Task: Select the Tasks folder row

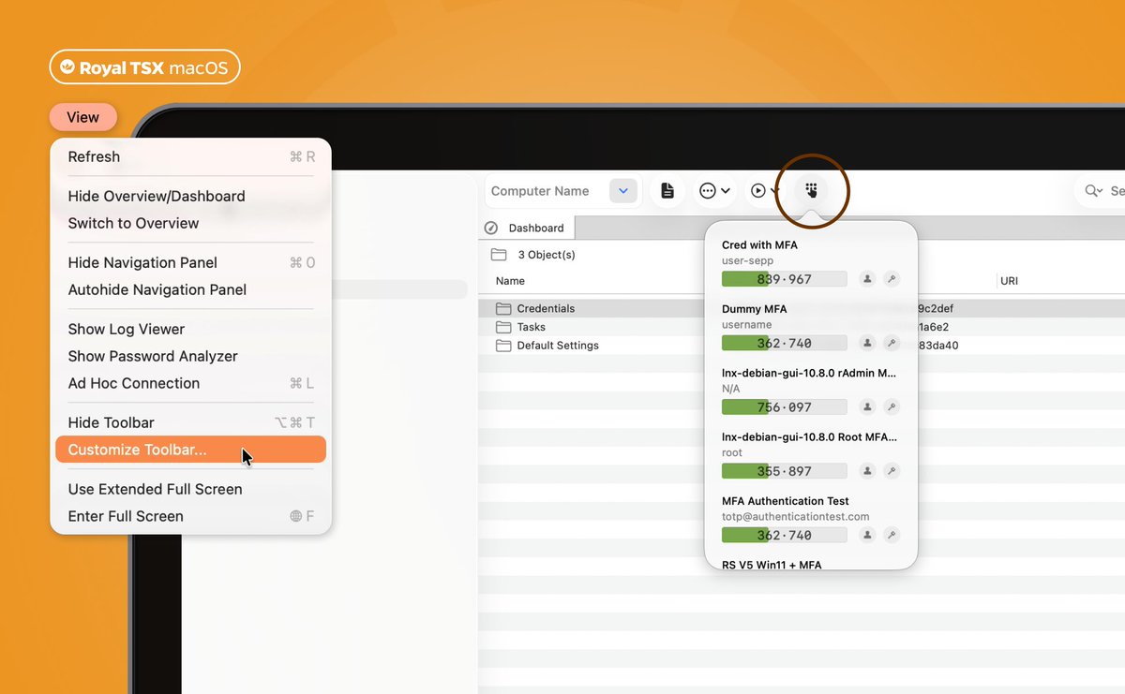Action: pos(802,327)
